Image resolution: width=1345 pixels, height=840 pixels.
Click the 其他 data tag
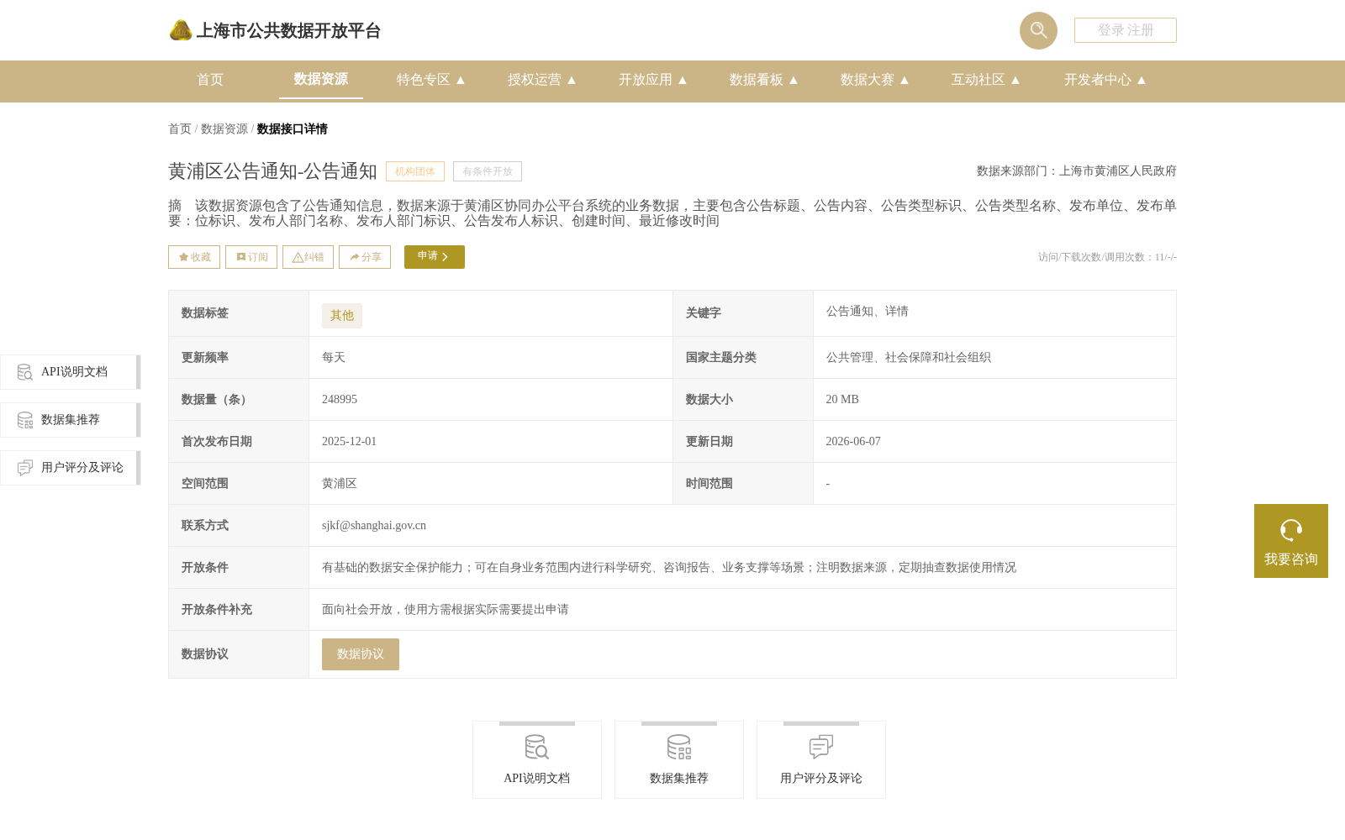tap(342, 316)
